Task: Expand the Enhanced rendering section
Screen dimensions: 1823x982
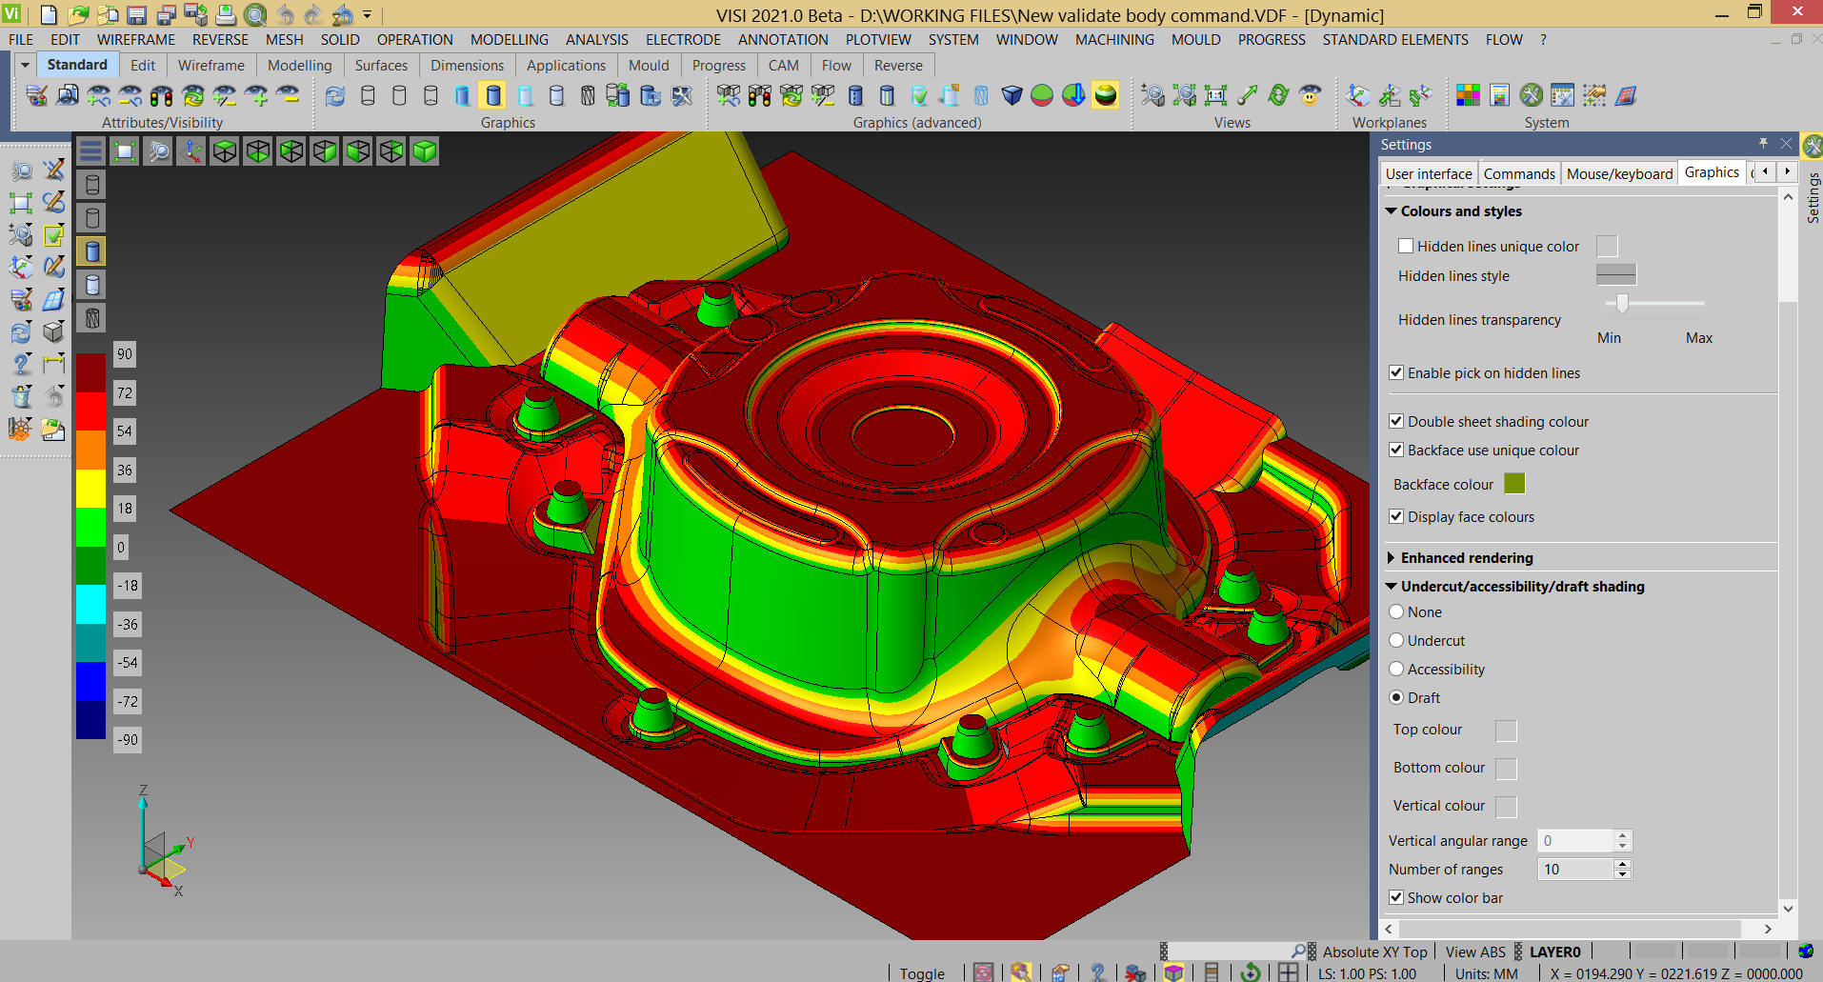Action: click(1392, 558)
